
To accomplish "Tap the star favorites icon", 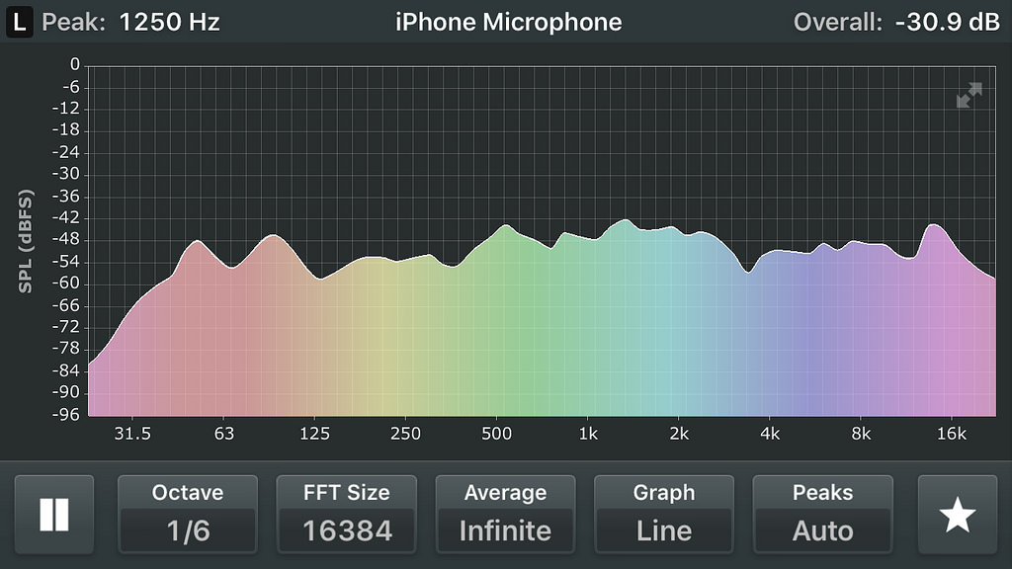I will coord(957,515).
